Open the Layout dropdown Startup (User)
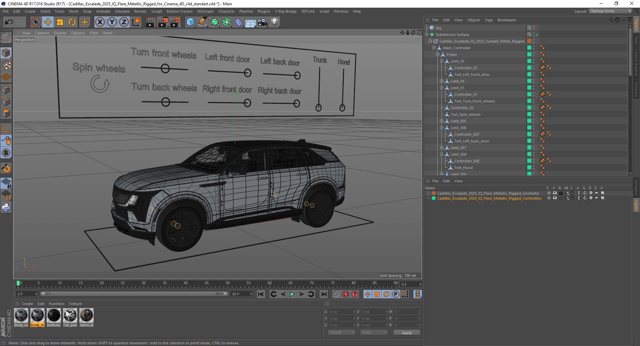Screen dimensions: 640x346 pyautogui.click(x=610, y=11)
